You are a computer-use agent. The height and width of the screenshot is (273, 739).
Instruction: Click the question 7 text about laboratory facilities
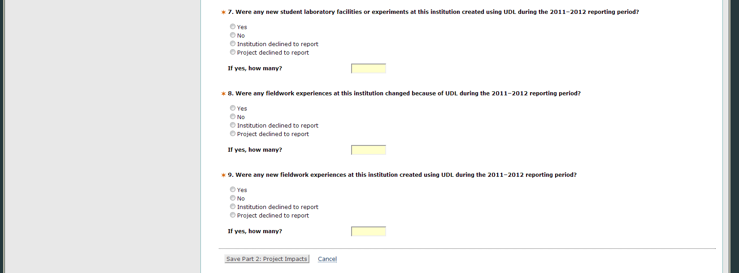pos(433,12)
